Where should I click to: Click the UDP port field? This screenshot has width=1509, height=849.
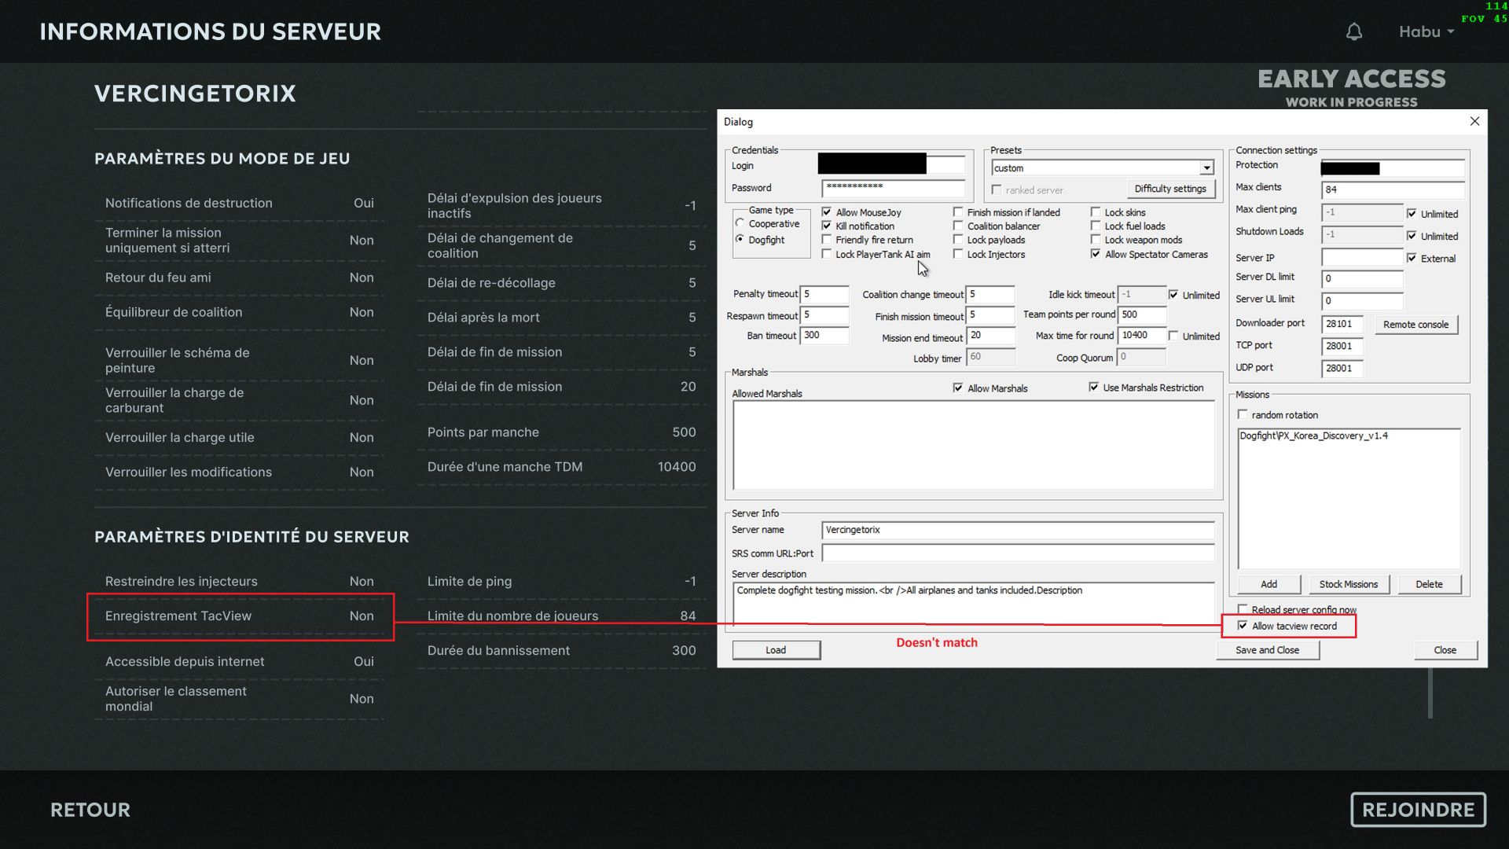1342,368
